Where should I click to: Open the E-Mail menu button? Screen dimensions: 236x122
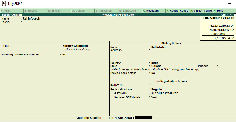tap(59, 11)
